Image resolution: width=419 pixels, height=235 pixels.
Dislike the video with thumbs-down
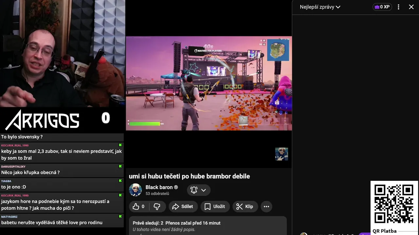(157, 206)
